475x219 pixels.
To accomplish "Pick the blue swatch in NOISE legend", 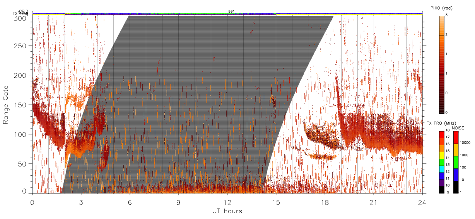I will coord(456,174).
